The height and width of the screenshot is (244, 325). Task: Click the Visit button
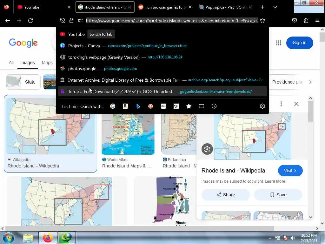point(290,171)
